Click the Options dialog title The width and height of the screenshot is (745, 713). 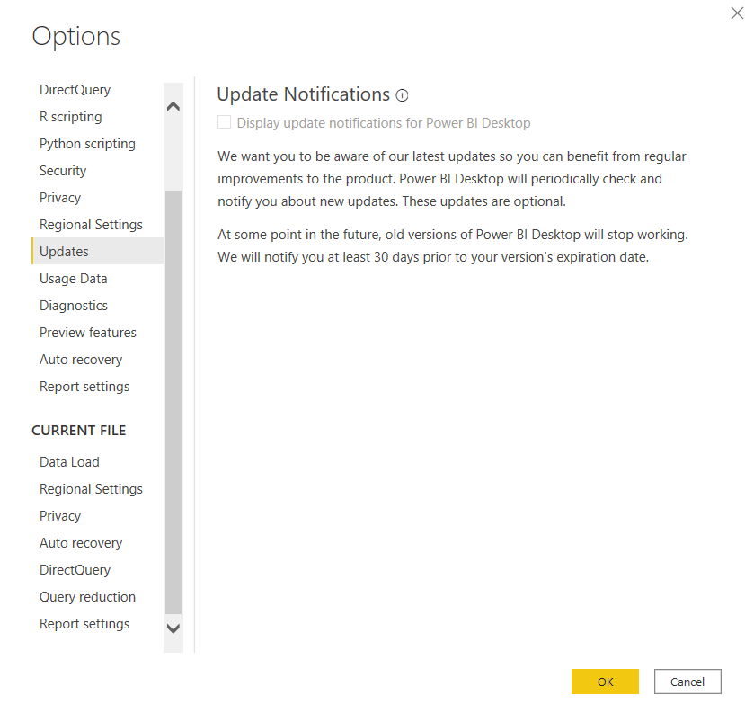click(76, 37)
